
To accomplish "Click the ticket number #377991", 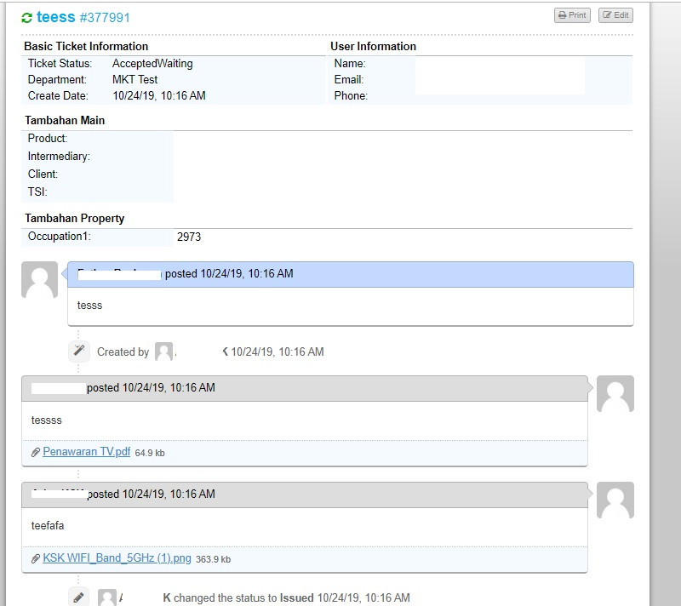I will 105,18.
